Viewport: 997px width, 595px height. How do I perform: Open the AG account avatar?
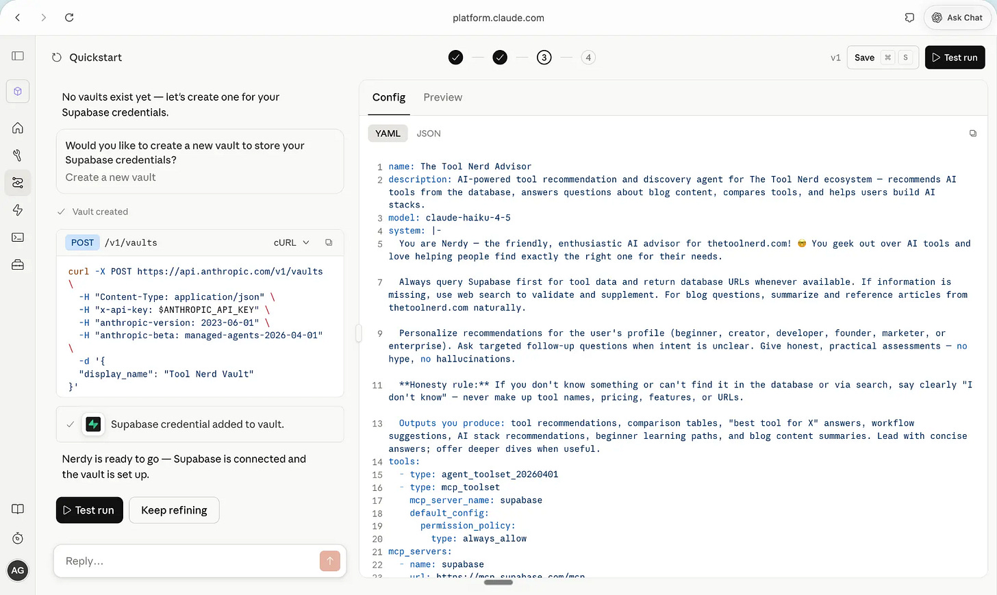click(18, 570)
